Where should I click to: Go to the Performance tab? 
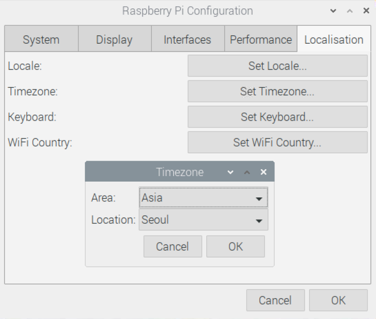click(x=260, y=39)
